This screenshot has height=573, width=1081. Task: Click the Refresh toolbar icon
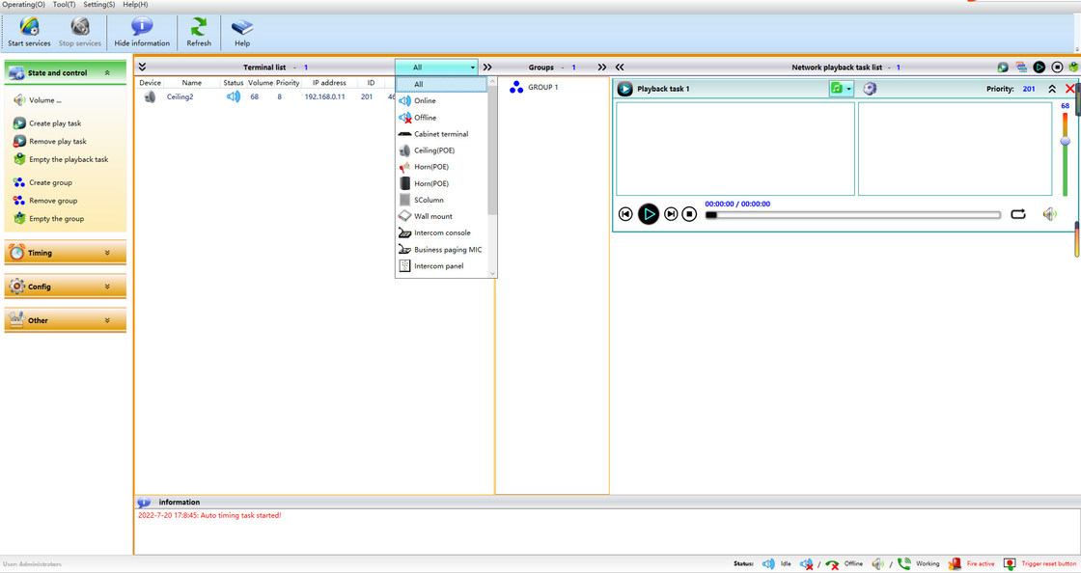[199, 32]
